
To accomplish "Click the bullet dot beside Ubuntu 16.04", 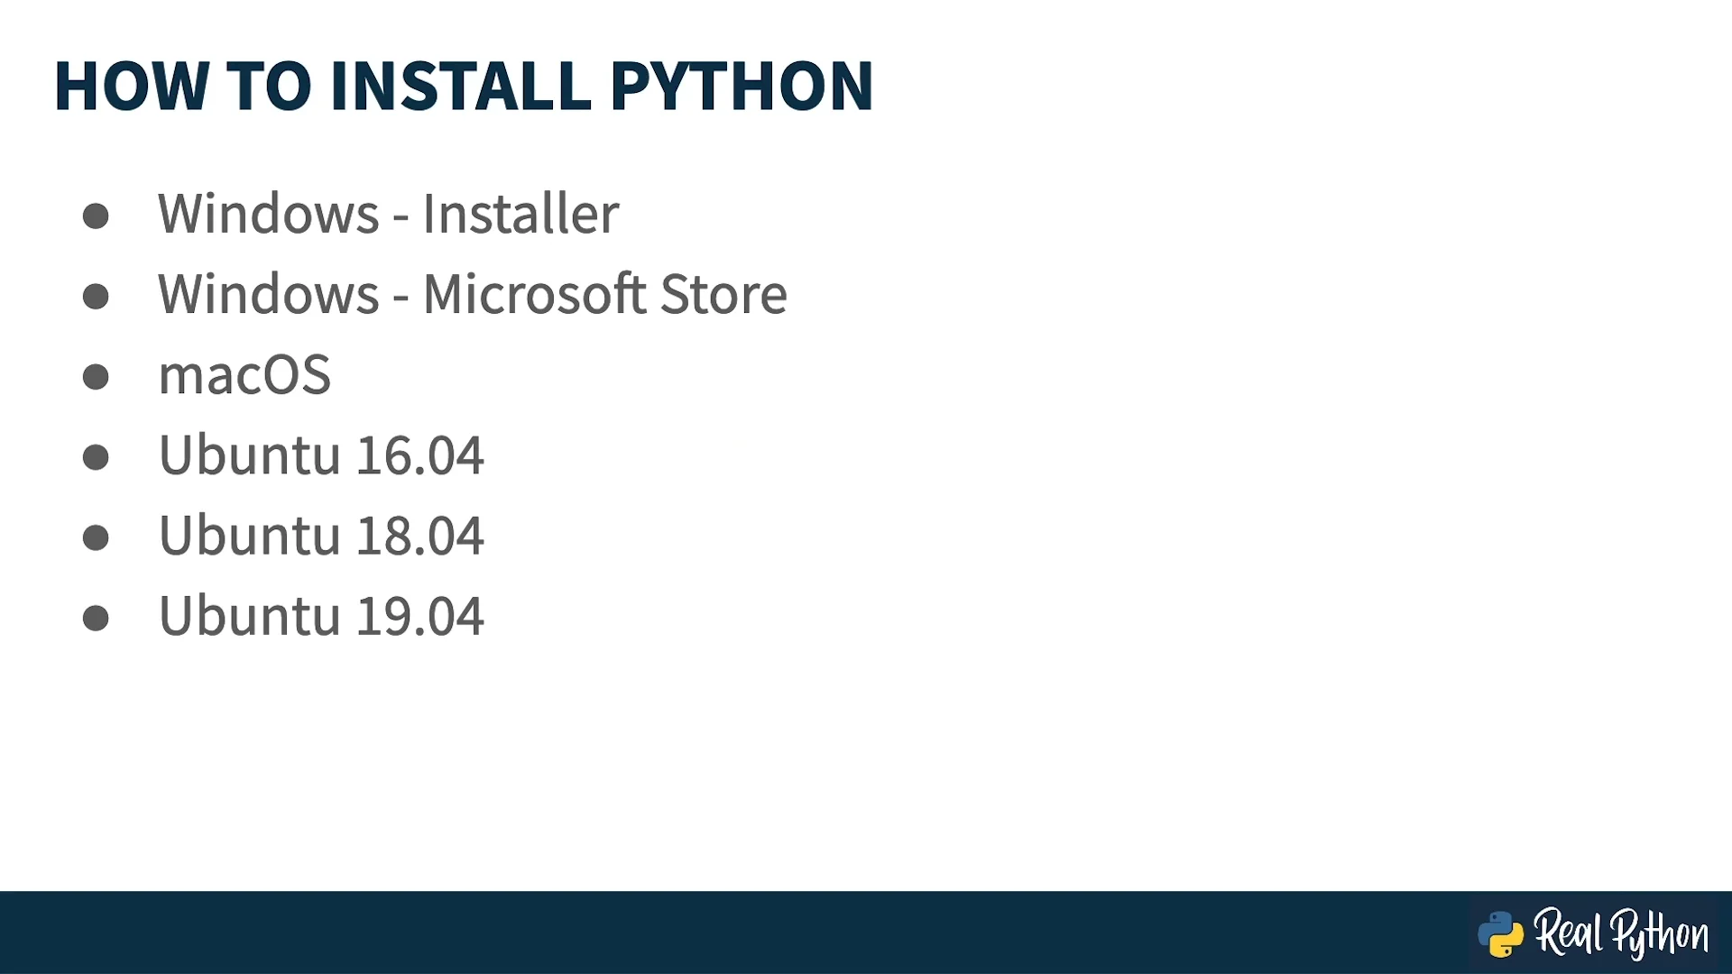I will tap(96, 457).
